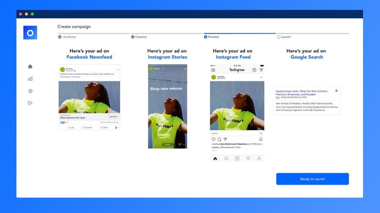The image size is (380, 213).
Task: Tap the Instagram camera icon
Action: tap(213, 70)
